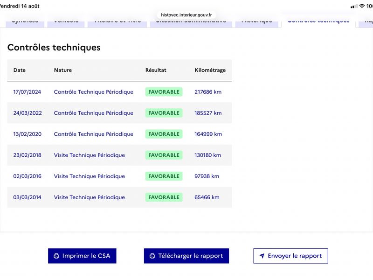Click mileage value 164999 km

click(x=208, y=134)
